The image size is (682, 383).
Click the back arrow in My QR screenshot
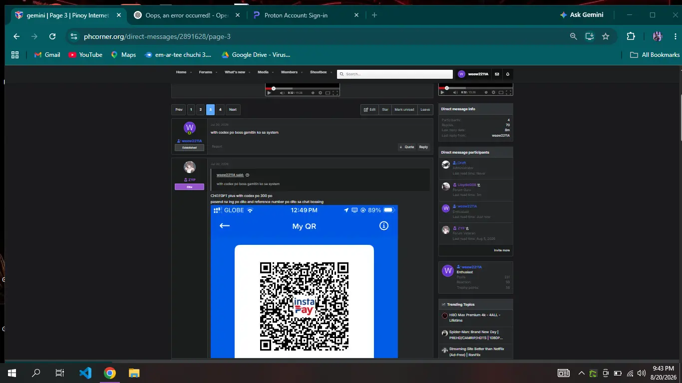click(225, 226)
